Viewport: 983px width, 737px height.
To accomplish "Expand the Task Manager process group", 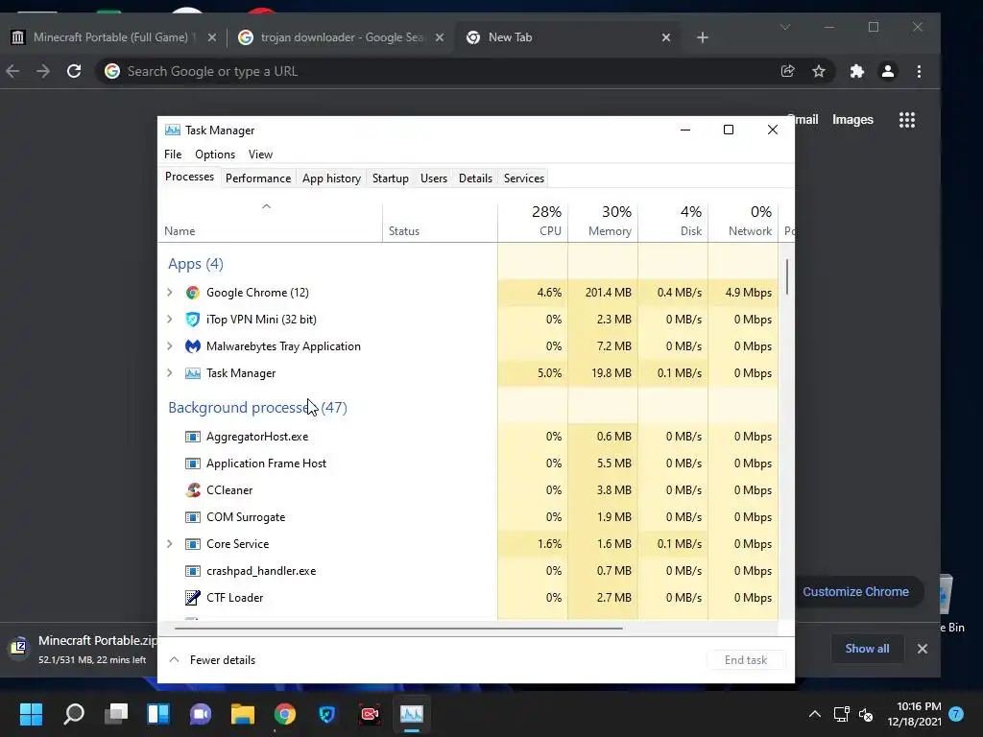I will (x=169, y=373).
